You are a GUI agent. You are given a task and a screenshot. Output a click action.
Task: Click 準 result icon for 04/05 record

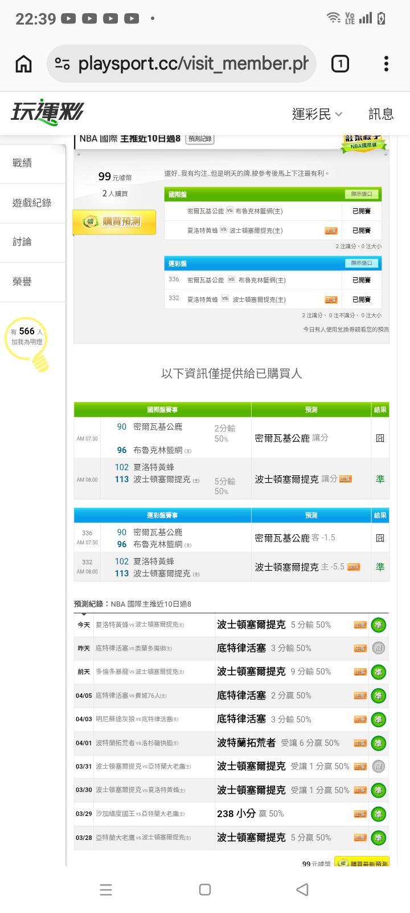click(x=378, y=696)
